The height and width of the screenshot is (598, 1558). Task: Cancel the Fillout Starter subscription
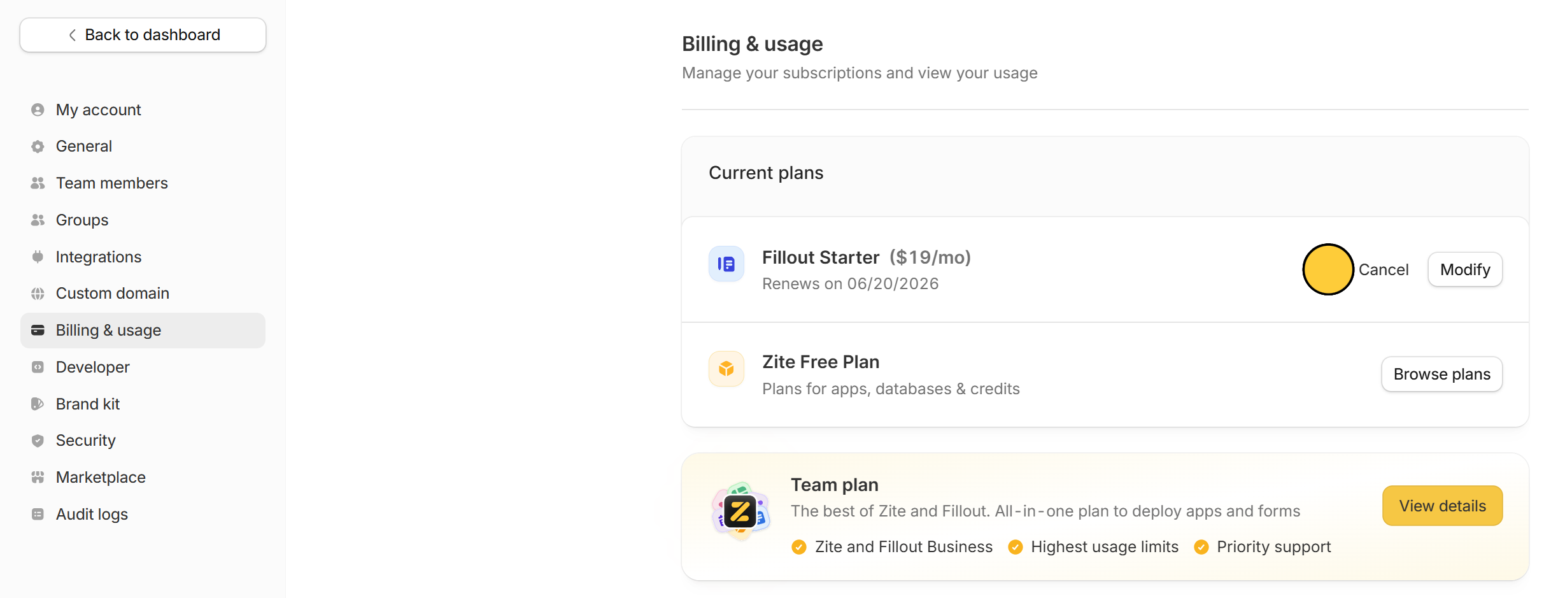[1383, 269]
